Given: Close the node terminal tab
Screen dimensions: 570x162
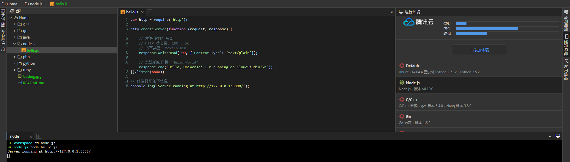Looking at the screenshot, I should click(31, 136).
